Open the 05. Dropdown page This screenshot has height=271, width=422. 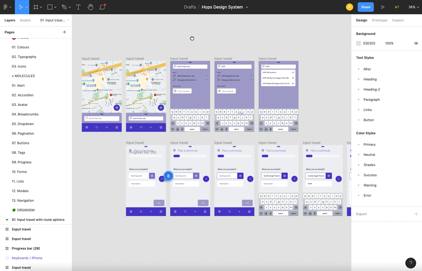[23, 124]
